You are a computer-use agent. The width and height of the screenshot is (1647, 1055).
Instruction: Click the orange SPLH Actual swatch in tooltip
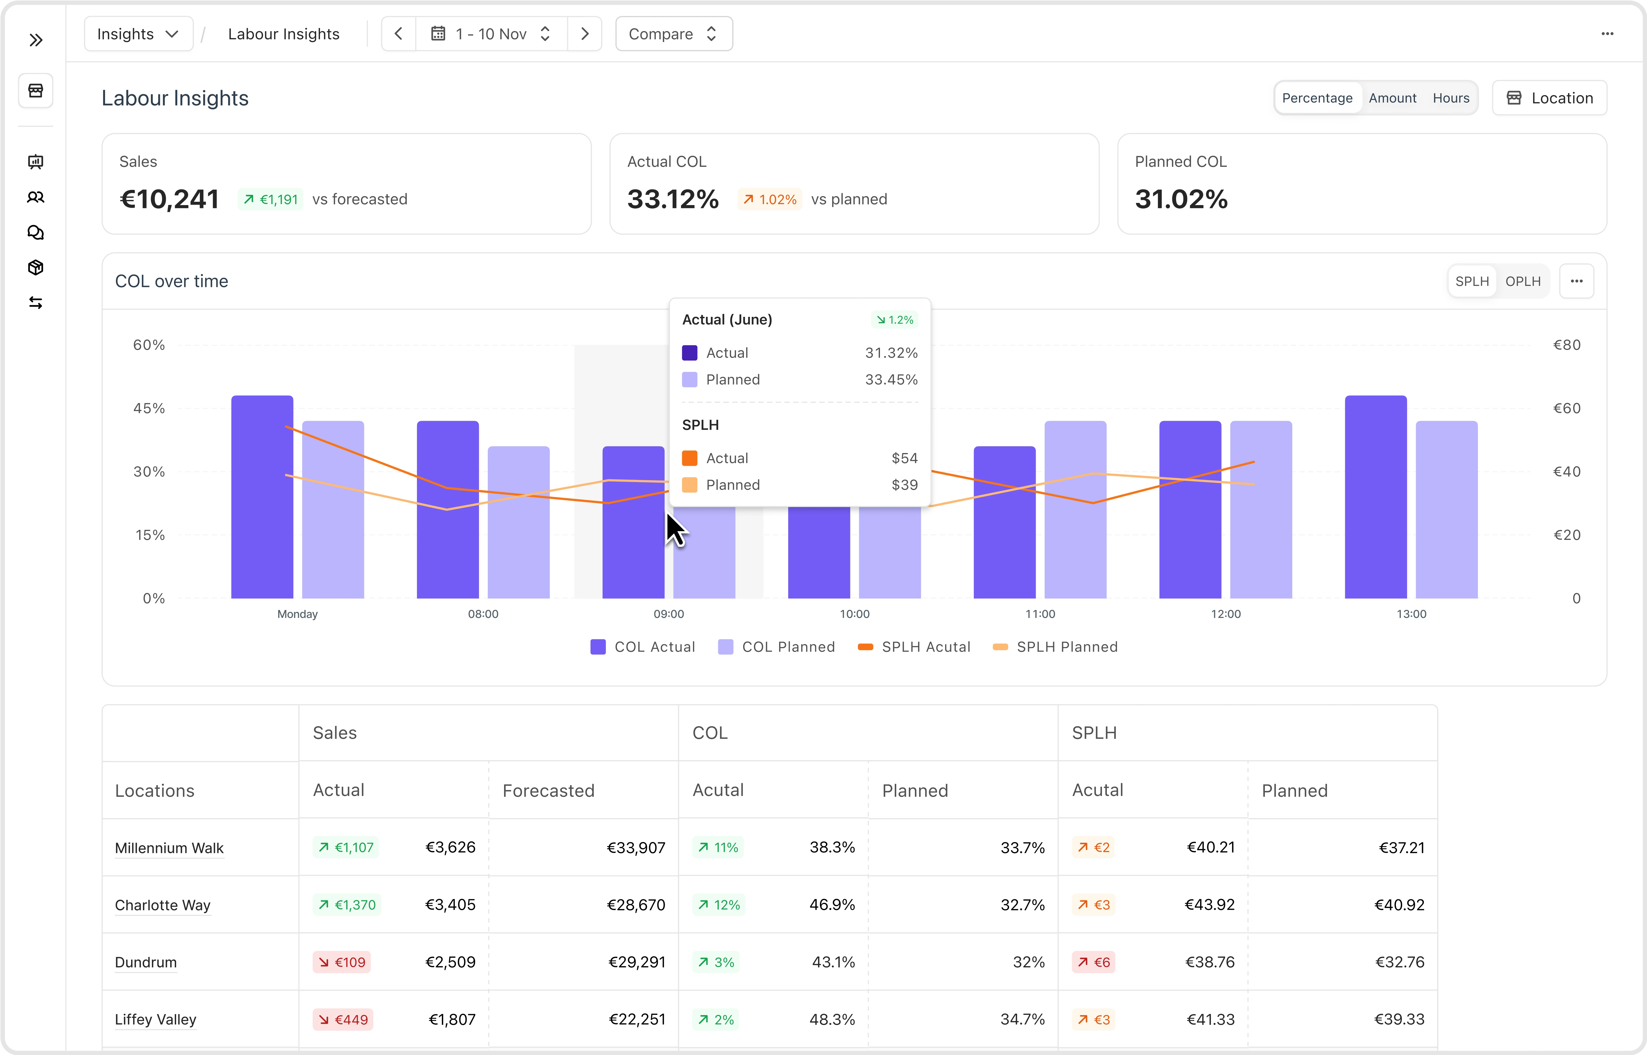click(x=689, y=458)
